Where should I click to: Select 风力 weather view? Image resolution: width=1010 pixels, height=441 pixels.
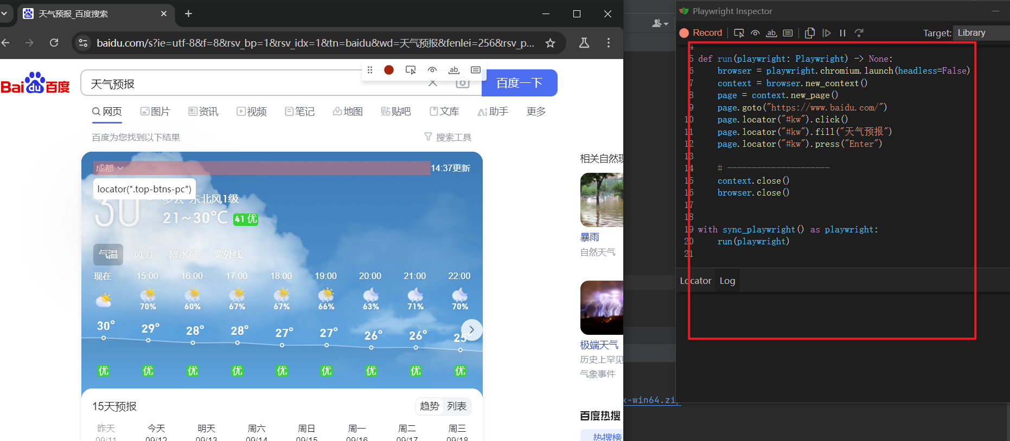pos(143,254)
